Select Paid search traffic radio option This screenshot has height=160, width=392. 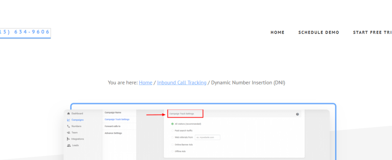click(172, 131)
